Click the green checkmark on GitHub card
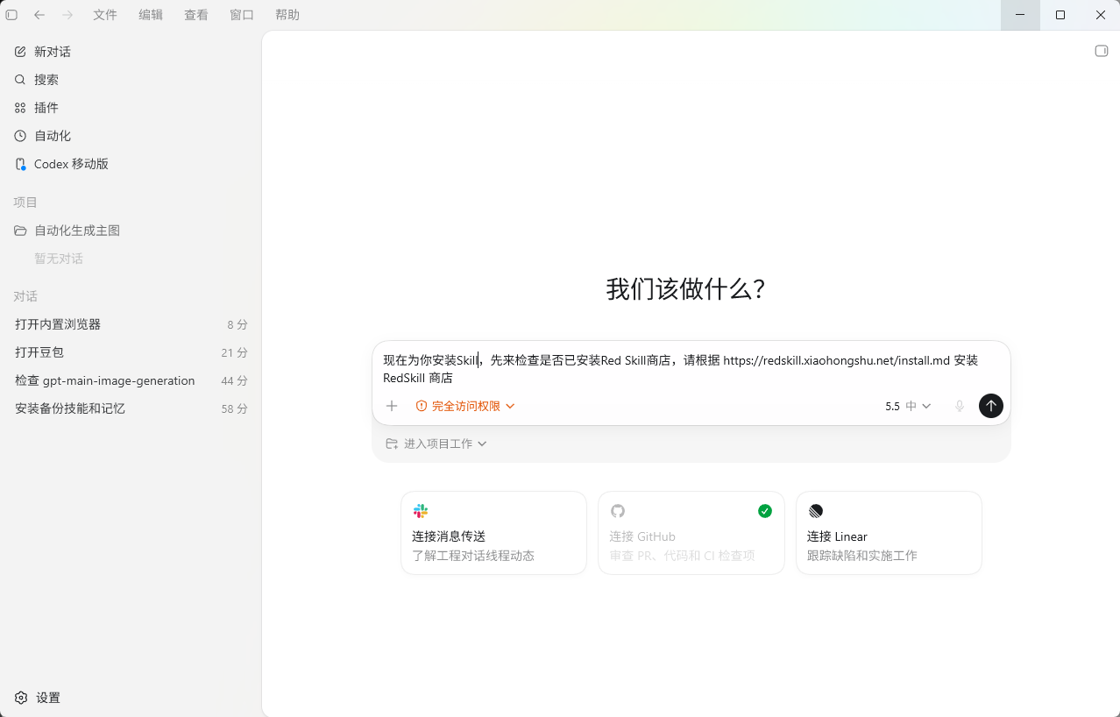The height and width of the screenshot is (717, 1120). point(765,511)
